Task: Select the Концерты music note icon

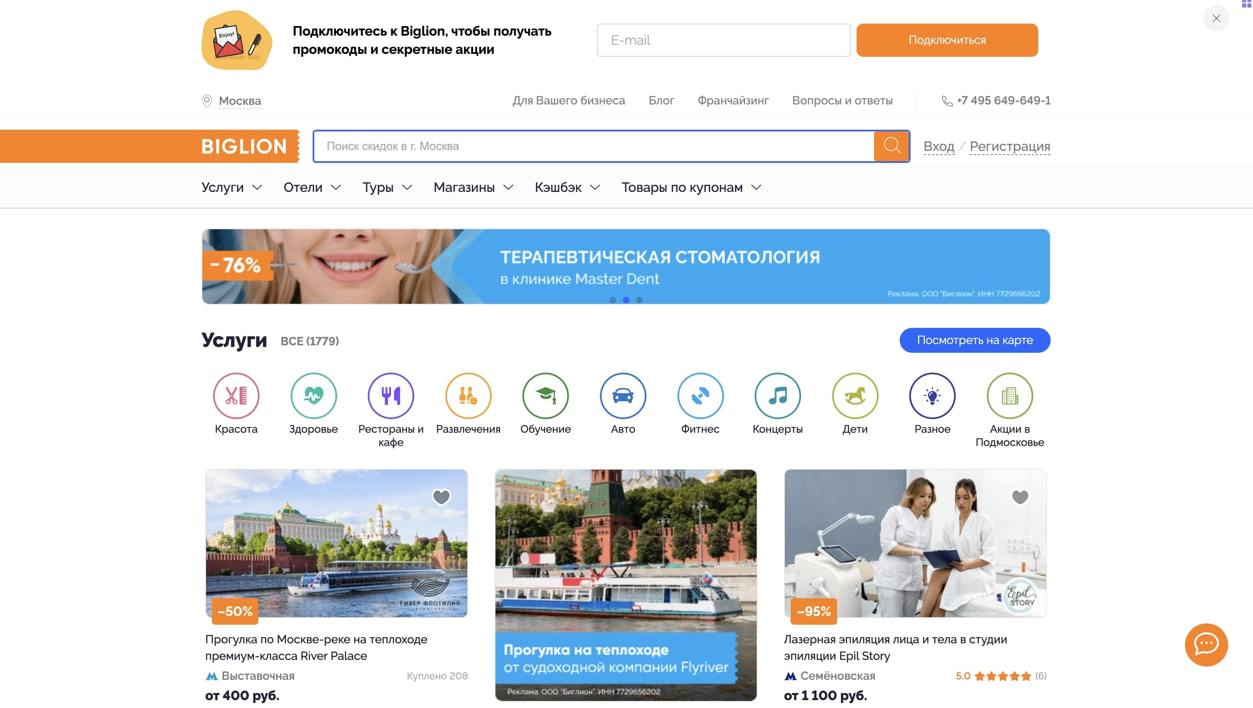Action: 777,395
